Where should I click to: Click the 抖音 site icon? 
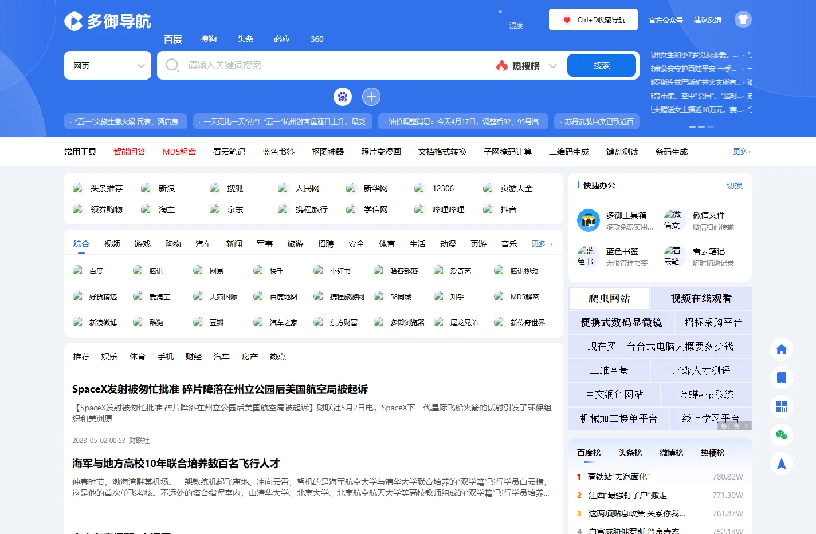(488, 209)
